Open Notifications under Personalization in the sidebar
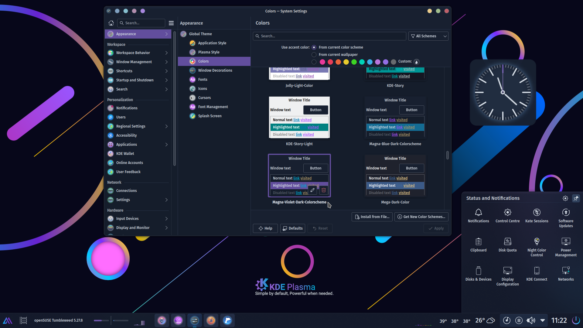The image size is (583, 328). click(x=138, y=108)
